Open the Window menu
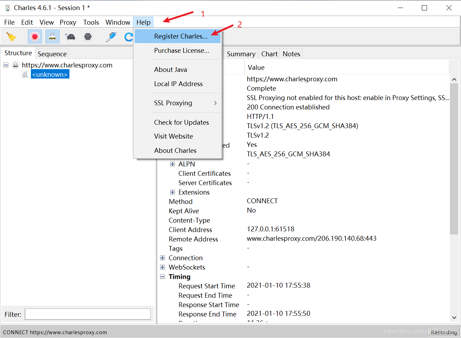461x338 pixels. click(x=118, y=22)
